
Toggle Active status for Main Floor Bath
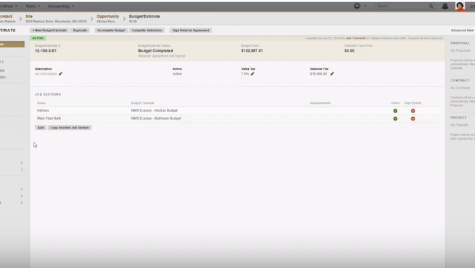coord(395,118)
